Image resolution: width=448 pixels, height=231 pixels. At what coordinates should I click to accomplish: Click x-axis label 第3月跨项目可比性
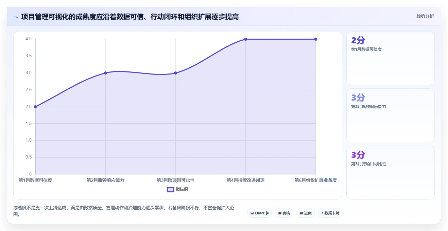click(x=175, y=180)
